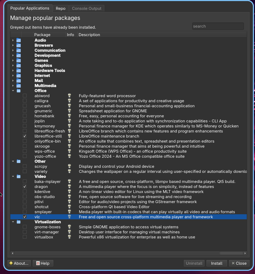
Task: Click the Games category folder icon
Action: point(19,61)
